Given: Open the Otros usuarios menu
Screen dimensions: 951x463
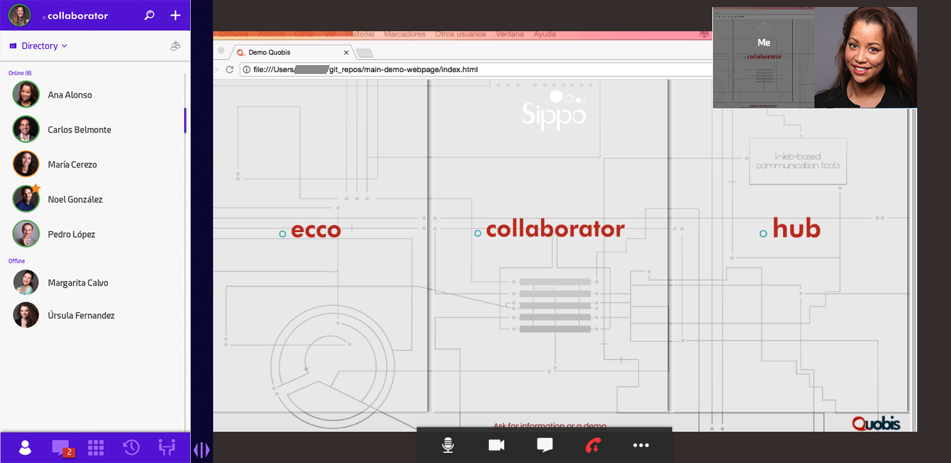Looking at the screenshot, I should pos(460,34).
